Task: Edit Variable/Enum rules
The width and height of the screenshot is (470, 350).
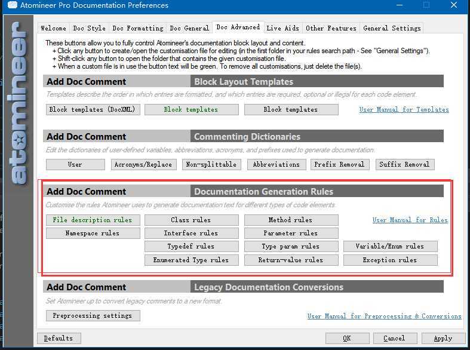Action: pos(390,246)
